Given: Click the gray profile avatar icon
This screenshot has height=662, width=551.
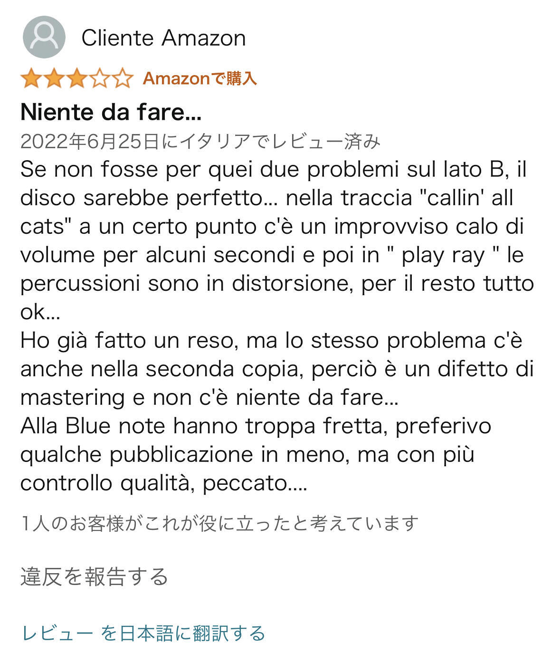Looking at the screenshot, I should 44,38.
